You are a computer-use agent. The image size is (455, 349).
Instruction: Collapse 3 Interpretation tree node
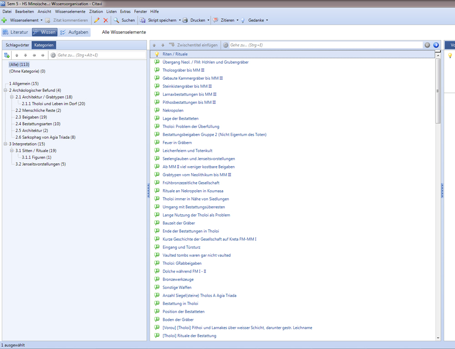(5, 144)
